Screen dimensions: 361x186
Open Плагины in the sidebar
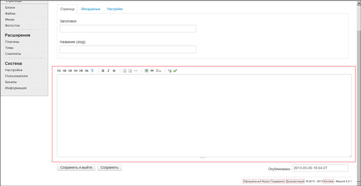click(x=12, y=42)
